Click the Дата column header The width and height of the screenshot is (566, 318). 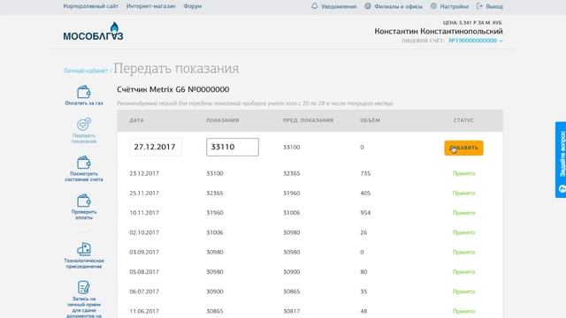pyautogui.click(x=136, y=120)
